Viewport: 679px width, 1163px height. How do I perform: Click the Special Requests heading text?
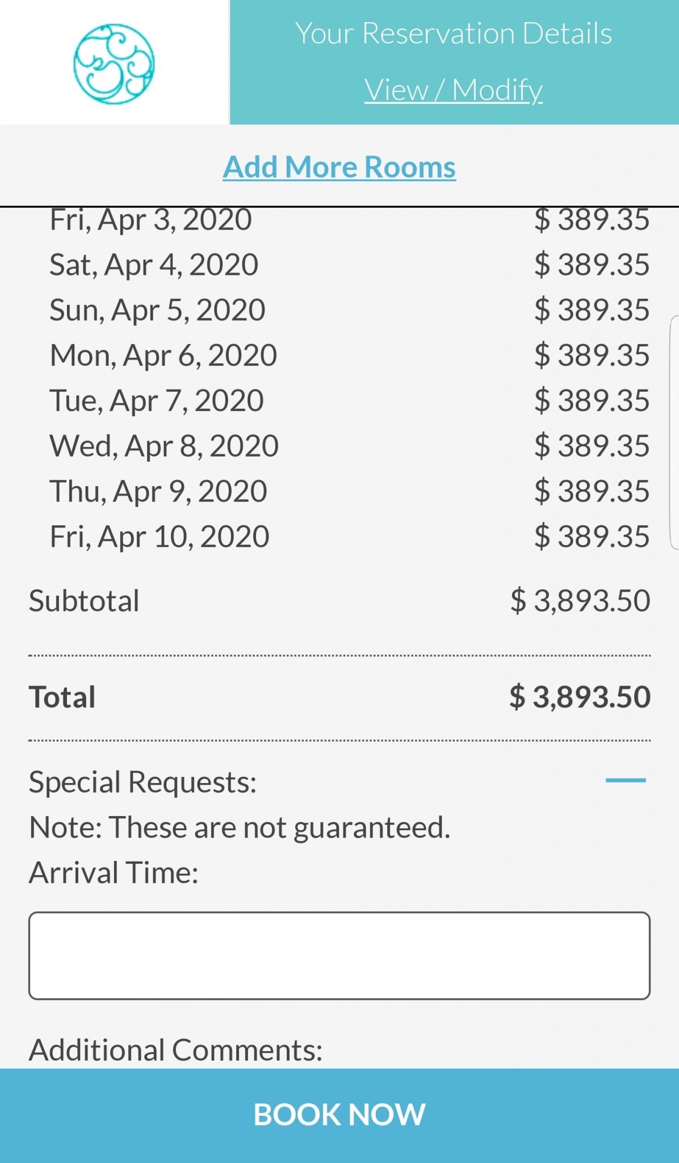[142, 782]
